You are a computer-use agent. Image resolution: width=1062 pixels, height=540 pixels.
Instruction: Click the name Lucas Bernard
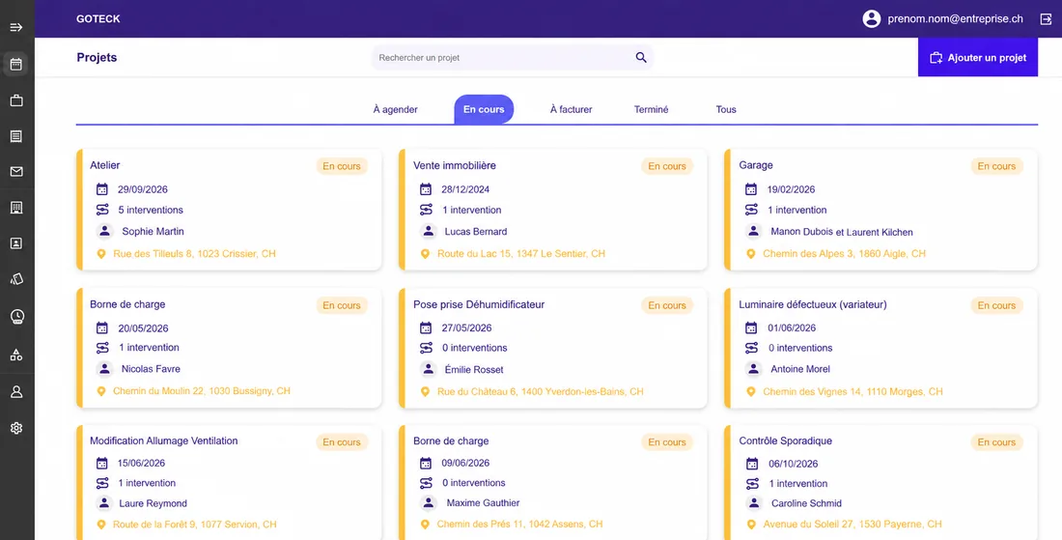[475, 231]
